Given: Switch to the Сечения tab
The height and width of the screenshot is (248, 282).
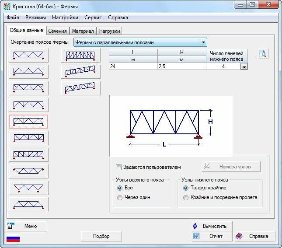Looking at the screenshot, I should click(58, 31).
